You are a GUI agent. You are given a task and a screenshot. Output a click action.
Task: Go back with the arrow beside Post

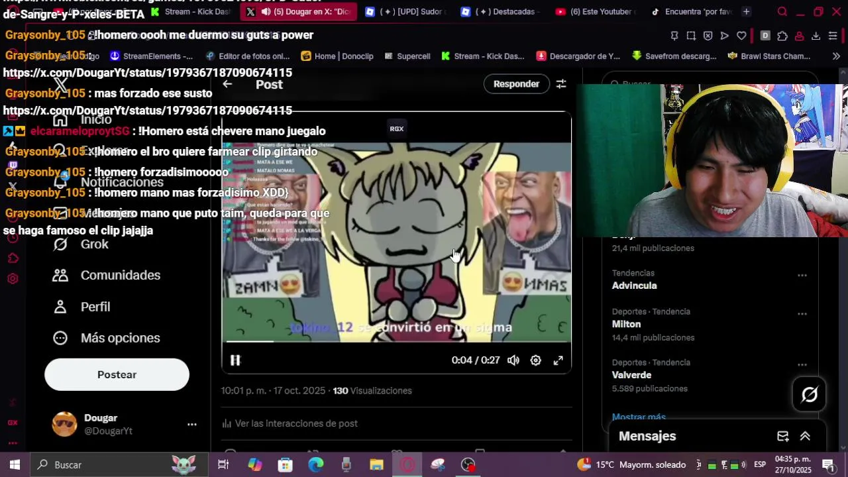[x=227, y=84]
